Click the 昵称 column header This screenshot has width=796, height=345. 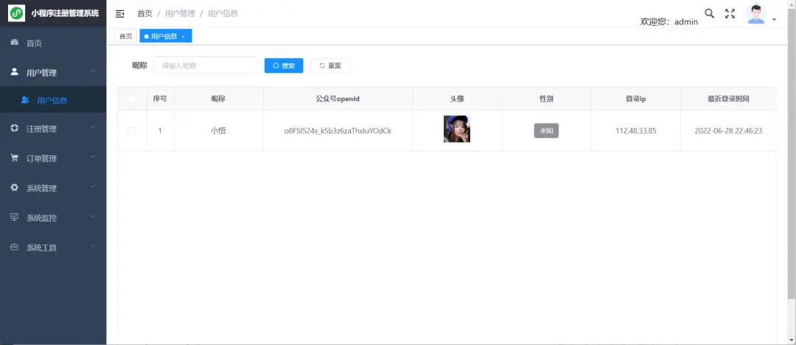[x=218, y=99]
